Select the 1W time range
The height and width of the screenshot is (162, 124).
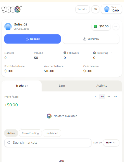point(102,97)
